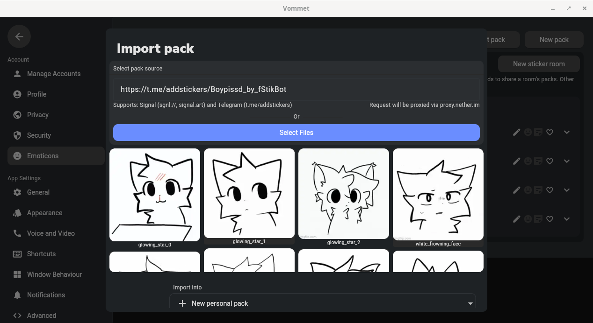Select the white_frowning_face sticker thumbnail
593x323 pixels.
438,194
